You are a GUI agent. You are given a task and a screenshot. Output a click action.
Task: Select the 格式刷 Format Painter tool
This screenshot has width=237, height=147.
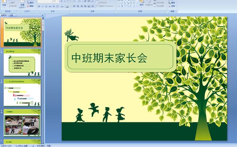[13, 6]
